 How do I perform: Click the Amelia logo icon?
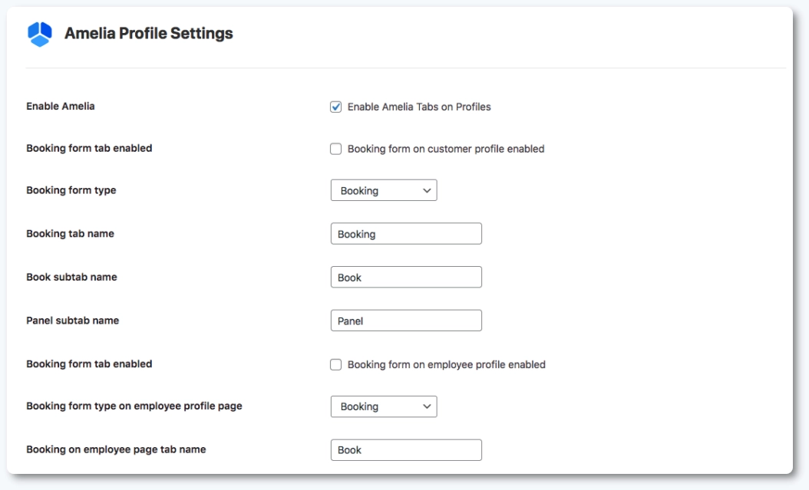(39, 34)
